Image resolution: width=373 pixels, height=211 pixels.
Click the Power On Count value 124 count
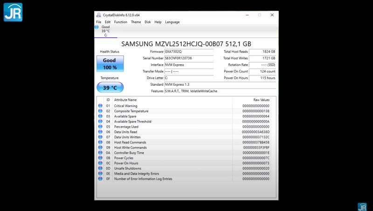(262, 71)
